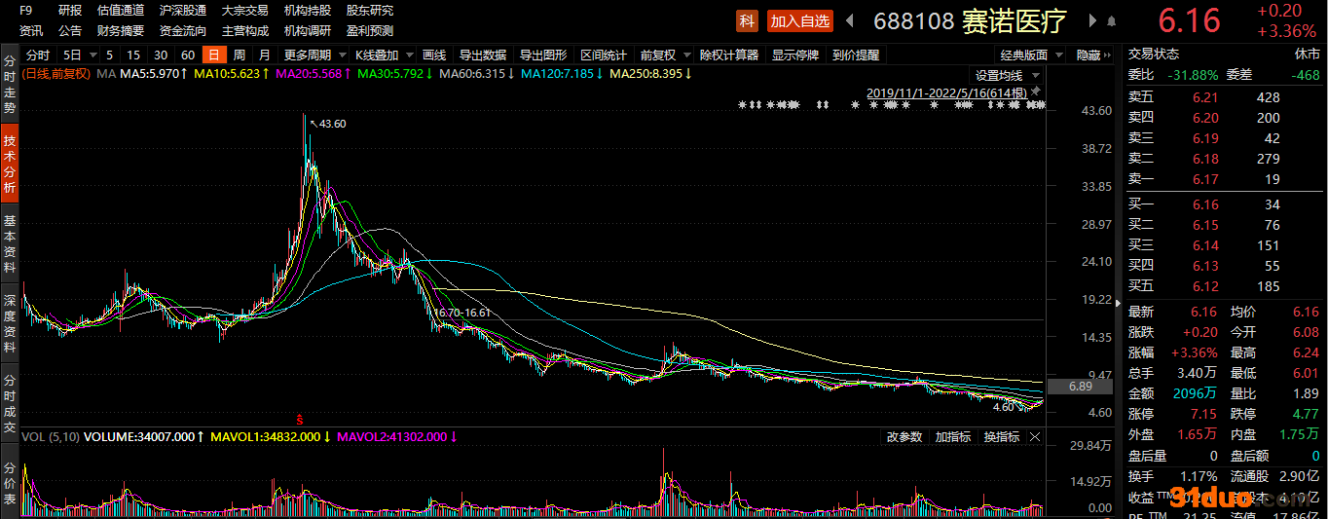Image resolution: width=1328 pixels, height=519 pixels.
Task: Click 换指标 to switch indicator
Action: click(x=1001, y=437)
